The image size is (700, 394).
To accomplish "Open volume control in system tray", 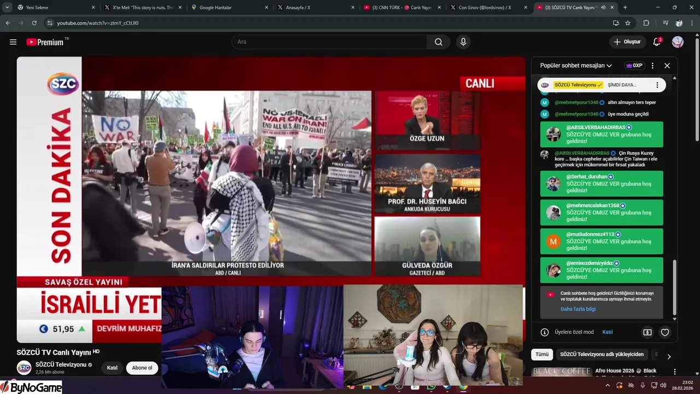I will tap(663, 386).
